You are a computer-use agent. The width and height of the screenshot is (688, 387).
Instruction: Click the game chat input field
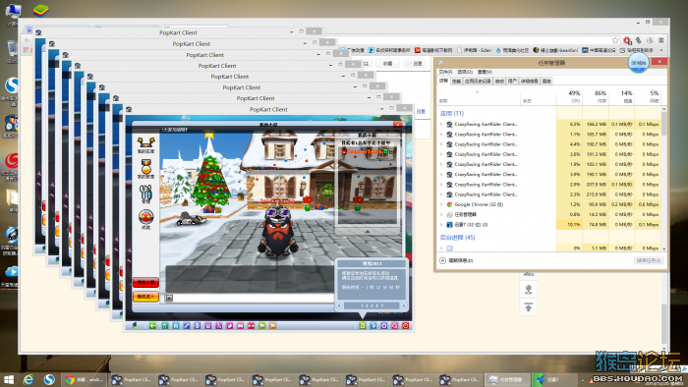pyautogui.click(x=254, y=298)
